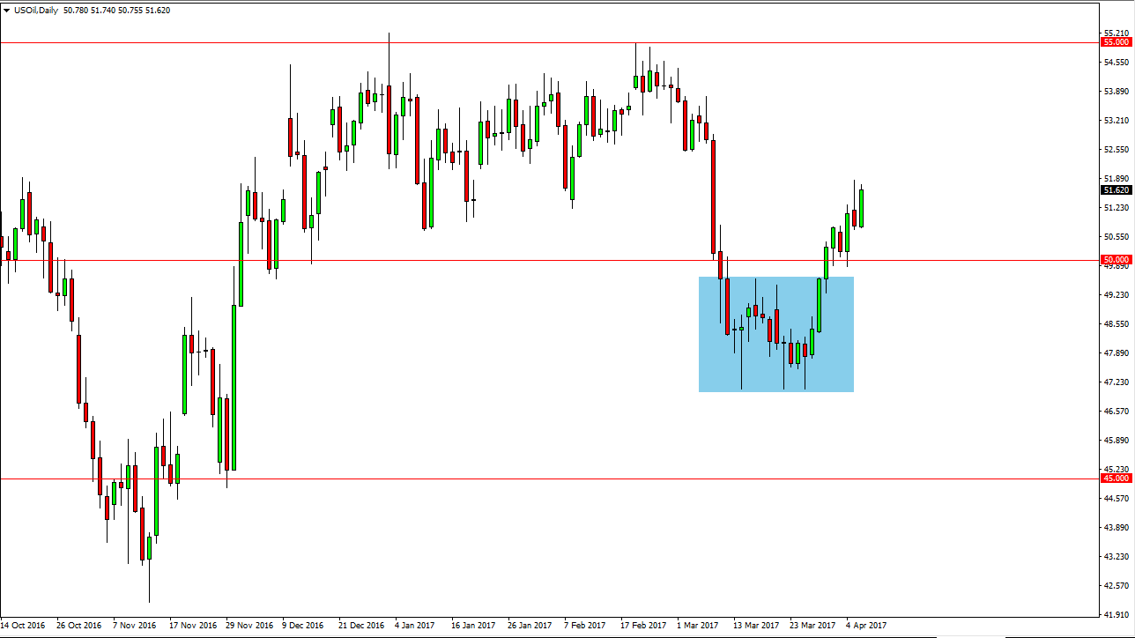Click the 7 Nov 2016 date label

tap(133, 625)
